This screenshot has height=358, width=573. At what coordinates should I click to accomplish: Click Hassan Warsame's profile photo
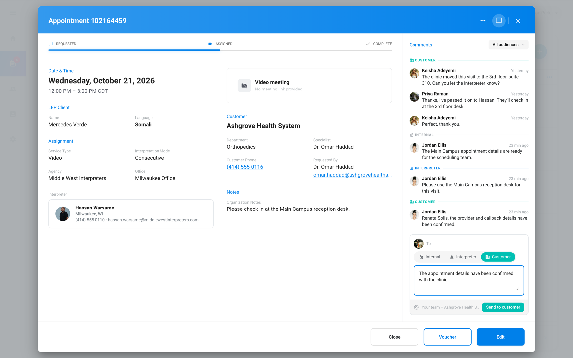pos(63,214)
